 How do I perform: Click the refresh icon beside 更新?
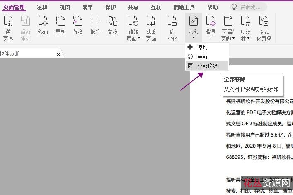pyautogui.click(x=190, y=56)
